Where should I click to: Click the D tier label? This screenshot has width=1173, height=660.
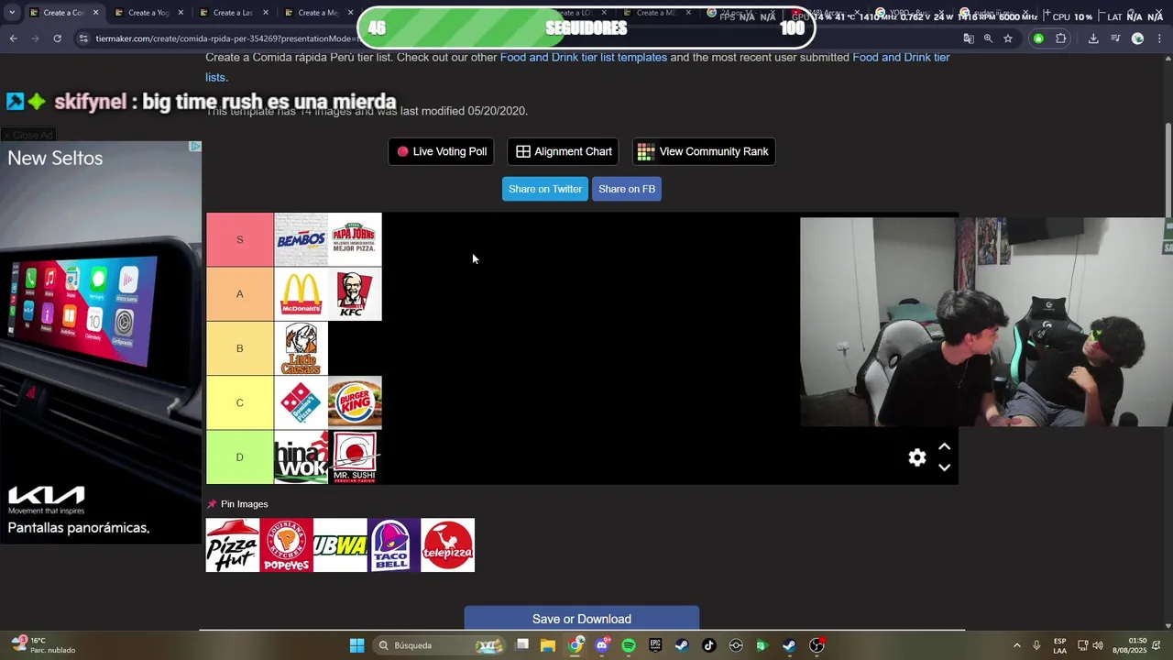[240, 456]
